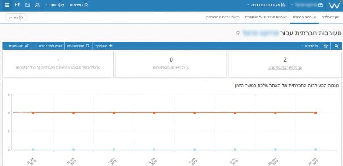Open the help question-mark icon
343x166 pixels.
pyautogui.click(x=28, y=5)
